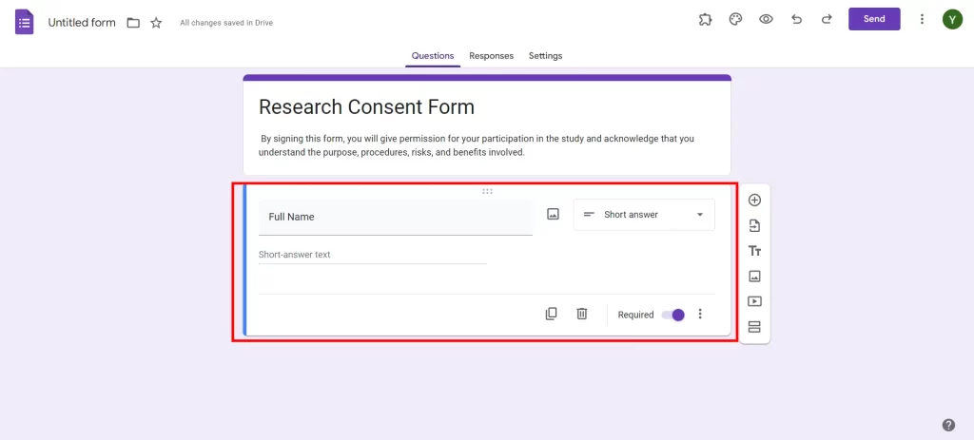
Task: Preview the form with eye icon
Action: point(766,19)
